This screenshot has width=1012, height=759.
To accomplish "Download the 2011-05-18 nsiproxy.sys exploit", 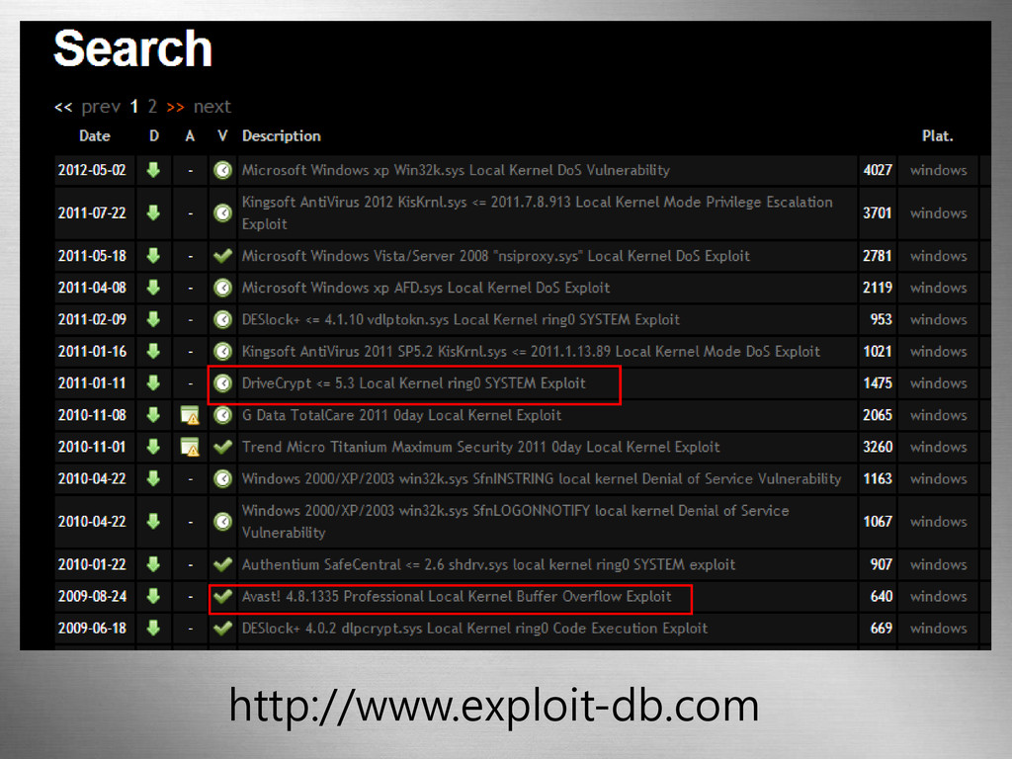I will coord(153,256).
